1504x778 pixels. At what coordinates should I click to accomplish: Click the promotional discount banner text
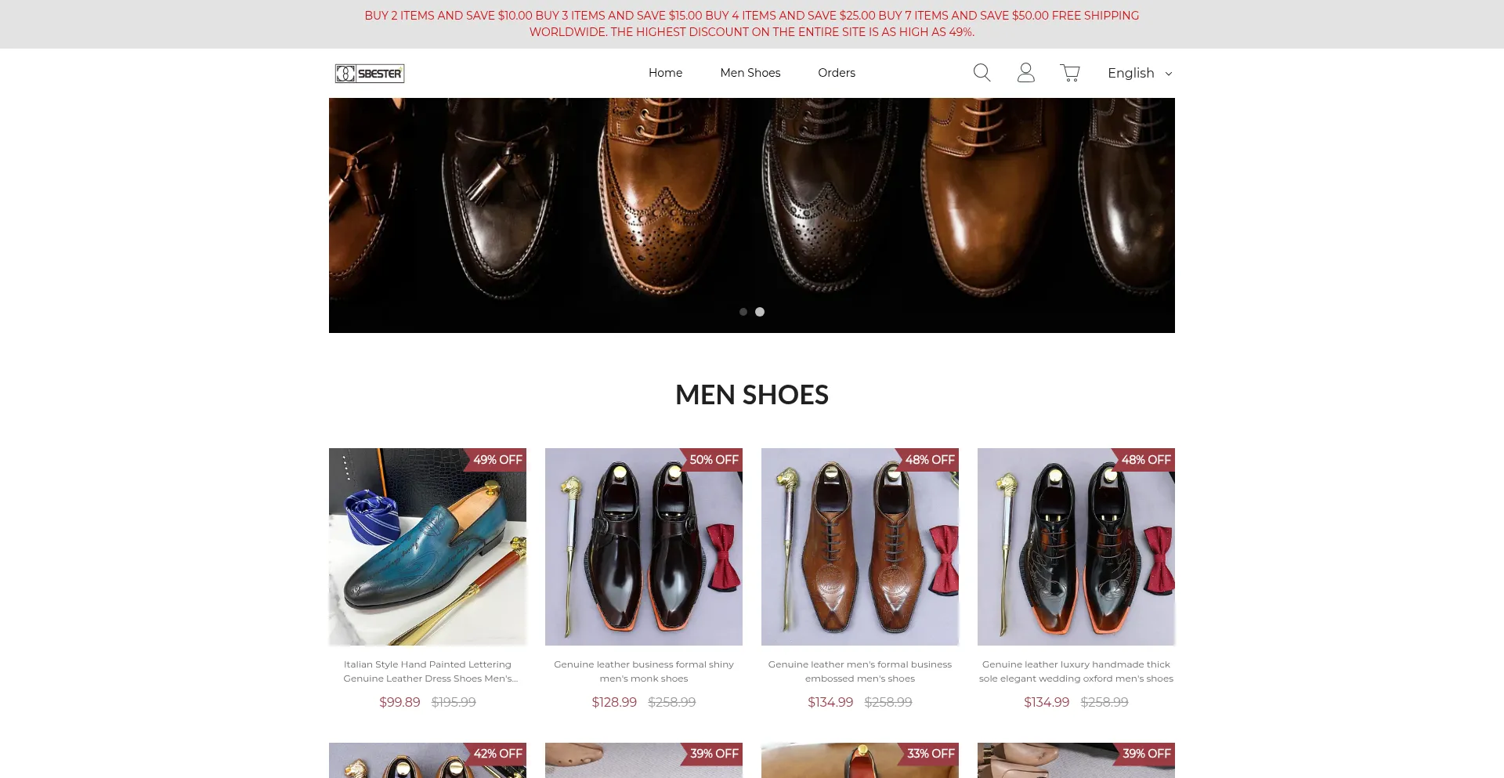[x=752, y=24]
